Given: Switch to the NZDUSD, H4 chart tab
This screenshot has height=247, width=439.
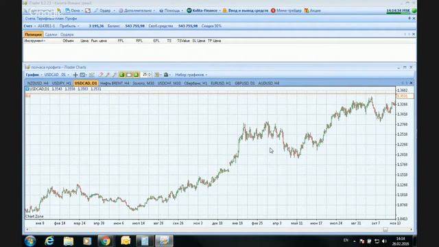Looking at the screenshot, I should 38,83.
